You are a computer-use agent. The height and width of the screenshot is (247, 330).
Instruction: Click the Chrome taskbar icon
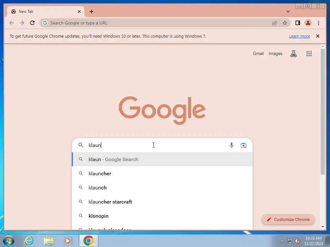(x=88, y=241)
